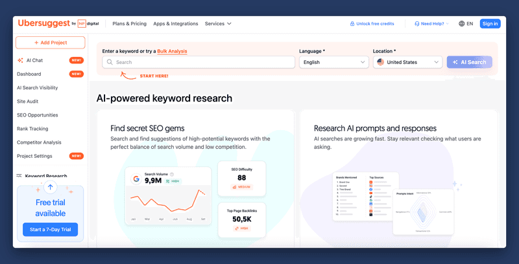Open Apps & Integrations page

[x=176, y=24]
